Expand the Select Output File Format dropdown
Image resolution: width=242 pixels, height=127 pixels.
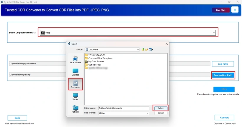click(214, 33)
